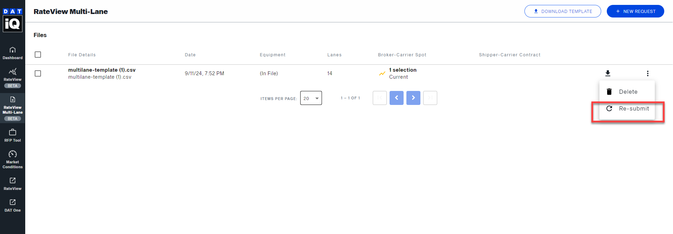Open Market Conditions in the sidebar
This screenshot has width=673, height=234.
click(x=13, y=159)
